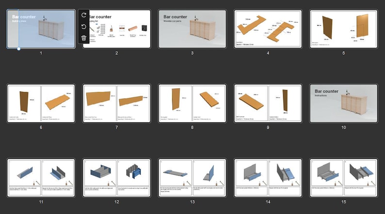Select page 11 assembly steps thumbnail
385x214 pixels.
coord(41,178)
